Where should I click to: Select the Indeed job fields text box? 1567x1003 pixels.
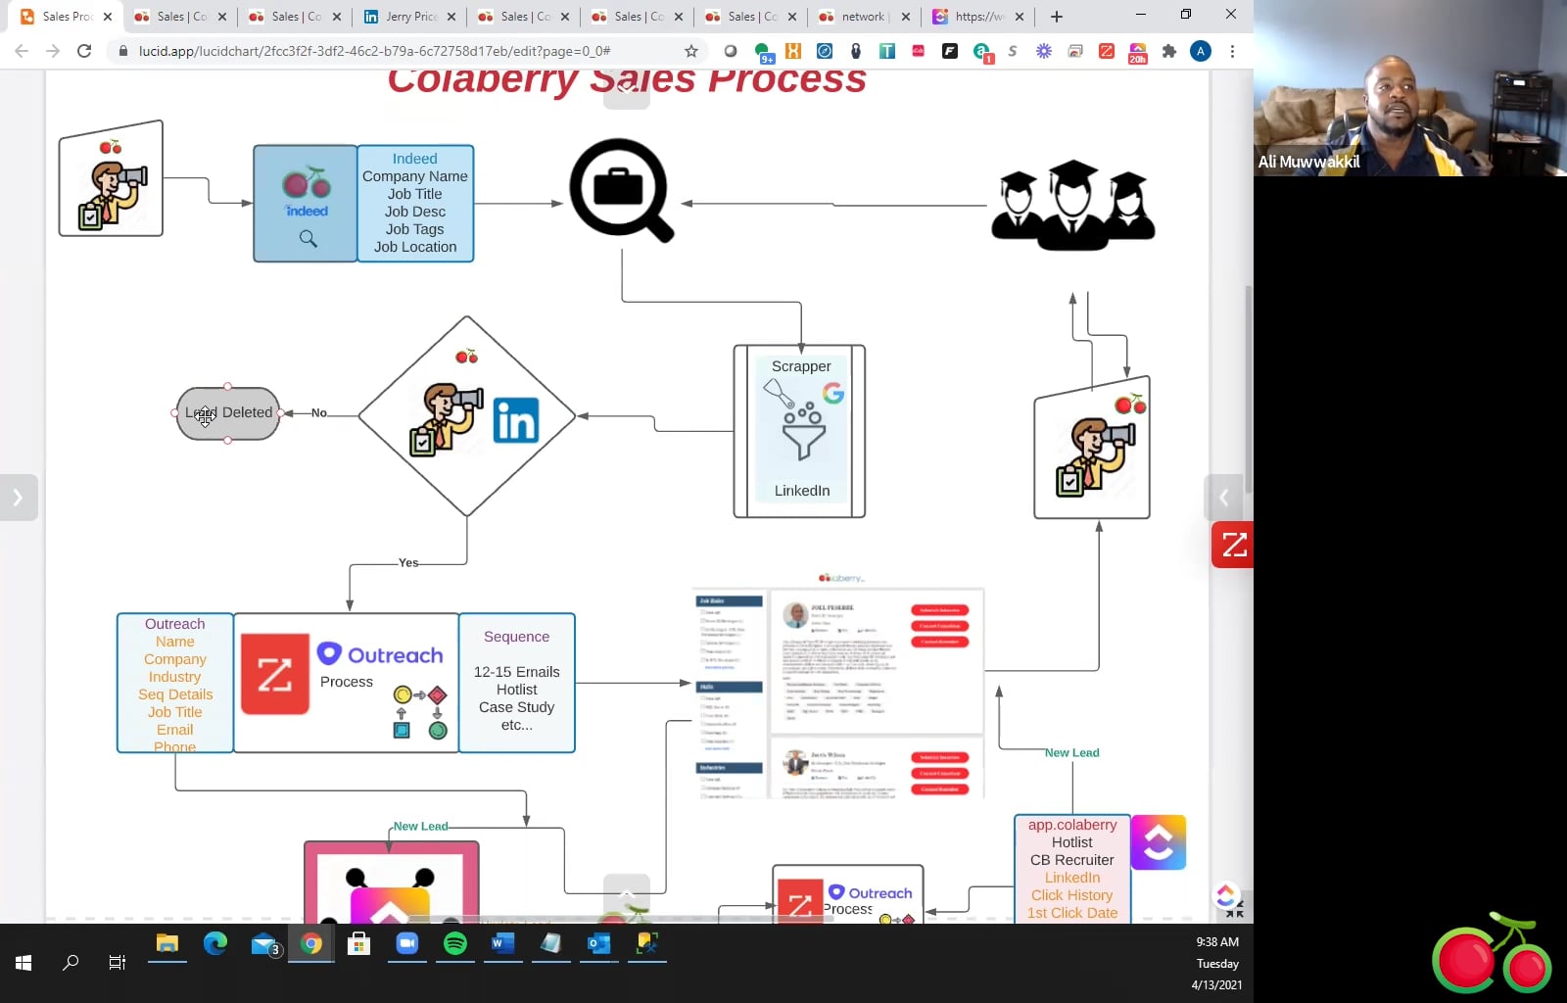point(415,204)
